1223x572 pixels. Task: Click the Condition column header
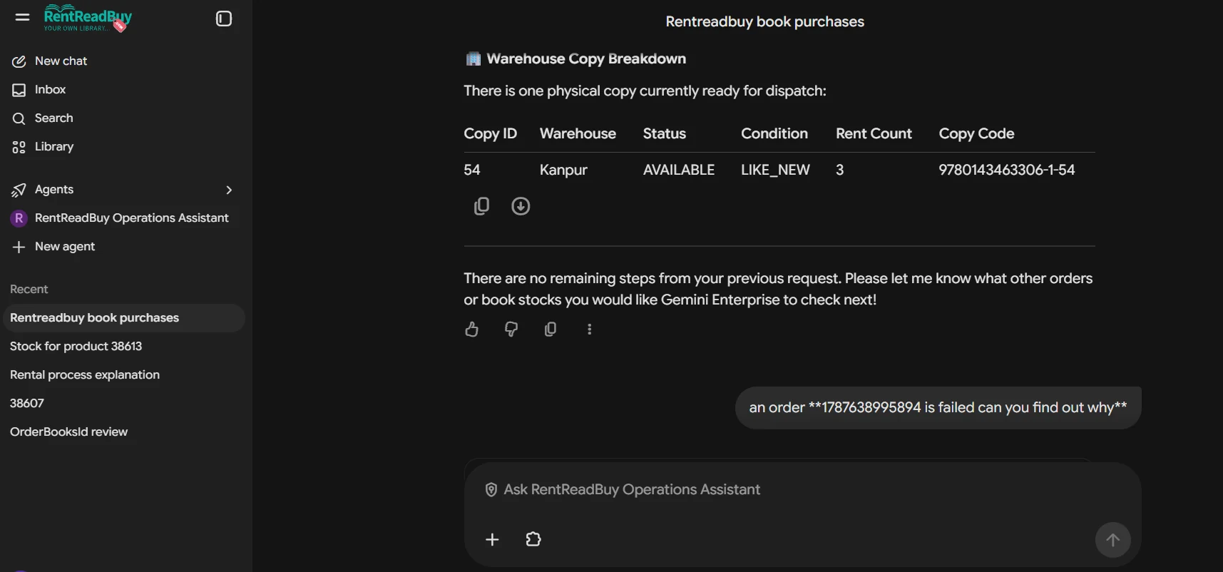click(x=774, y=134)
